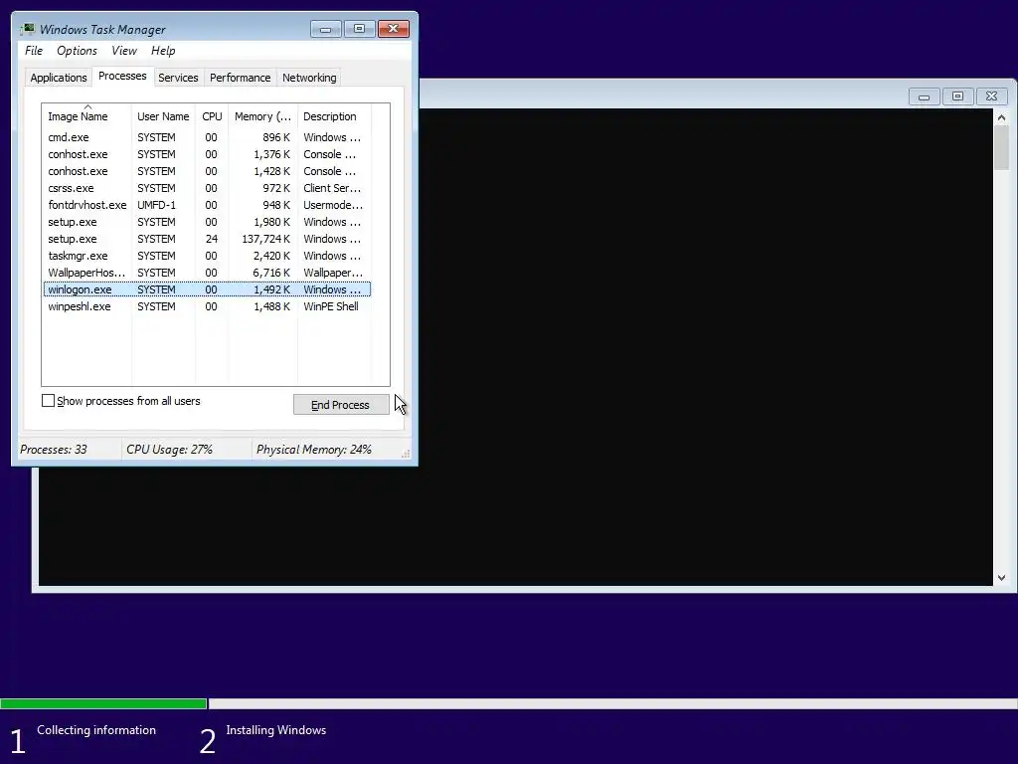Click CPU Usage: 27% status entry

(169, 450)
